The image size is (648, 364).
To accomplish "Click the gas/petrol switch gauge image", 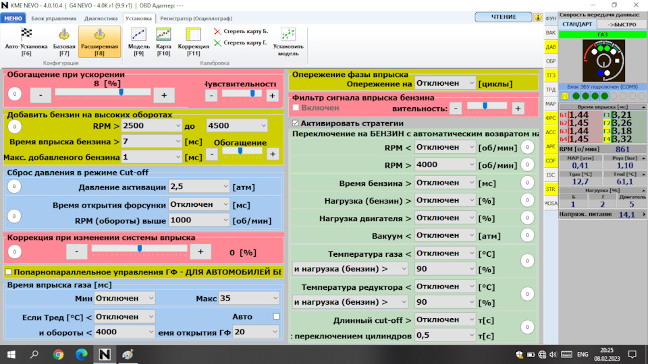I will tap(603, 61).
